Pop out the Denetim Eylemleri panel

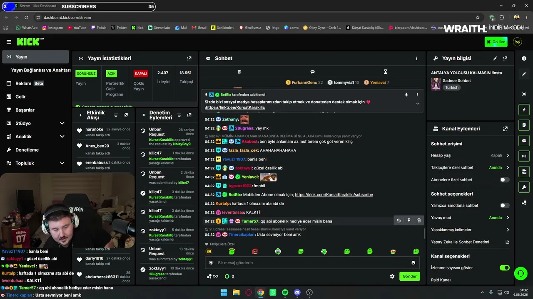(x=189, y=115)
